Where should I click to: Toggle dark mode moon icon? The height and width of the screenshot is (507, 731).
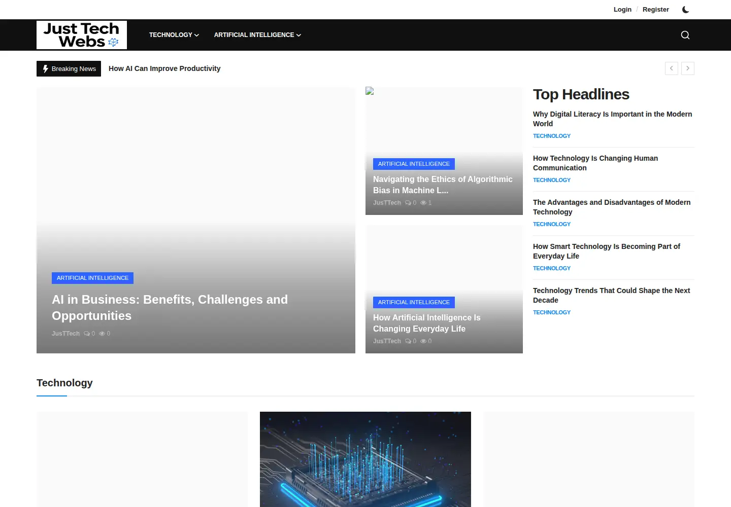pyautogui.click(x=685, y=10)
